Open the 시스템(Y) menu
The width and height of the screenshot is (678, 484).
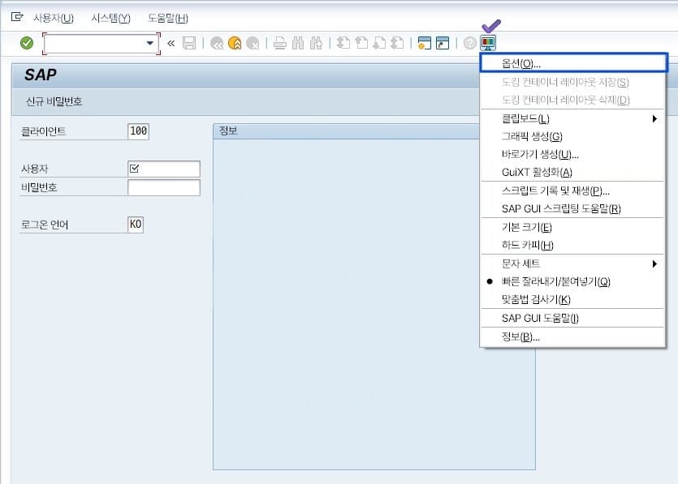point(110,18)
